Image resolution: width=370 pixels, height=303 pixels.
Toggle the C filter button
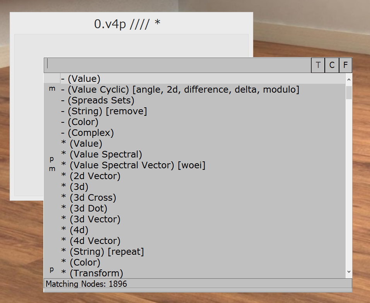pos(332,65)
